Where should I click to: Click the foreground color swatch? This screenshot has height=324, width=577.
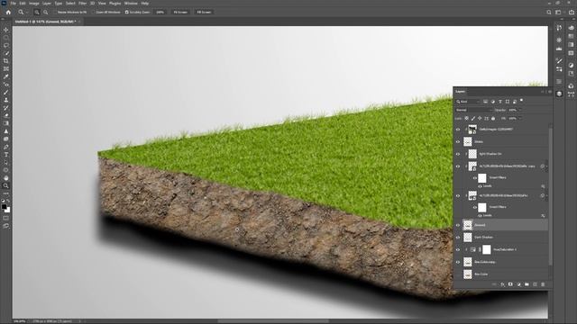5,207
